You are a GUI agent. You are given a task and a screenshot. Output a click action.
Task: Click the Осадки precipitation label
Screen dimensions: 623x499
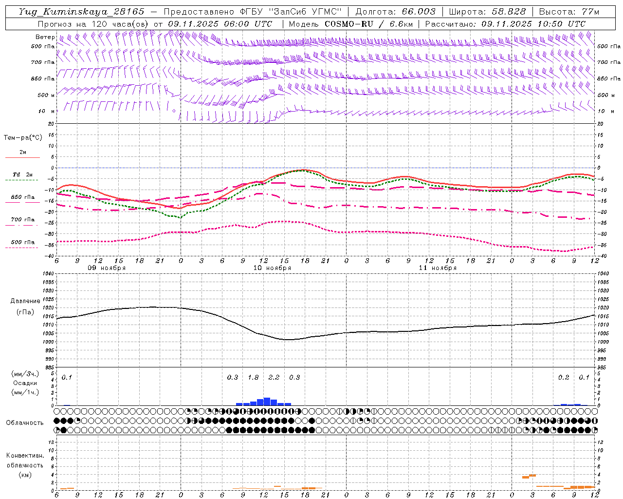click(25, 383)
